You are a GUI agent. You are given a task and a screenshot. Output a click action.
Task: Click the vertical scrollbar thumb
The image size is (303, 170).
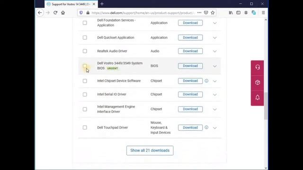click(x=266, y=106)
